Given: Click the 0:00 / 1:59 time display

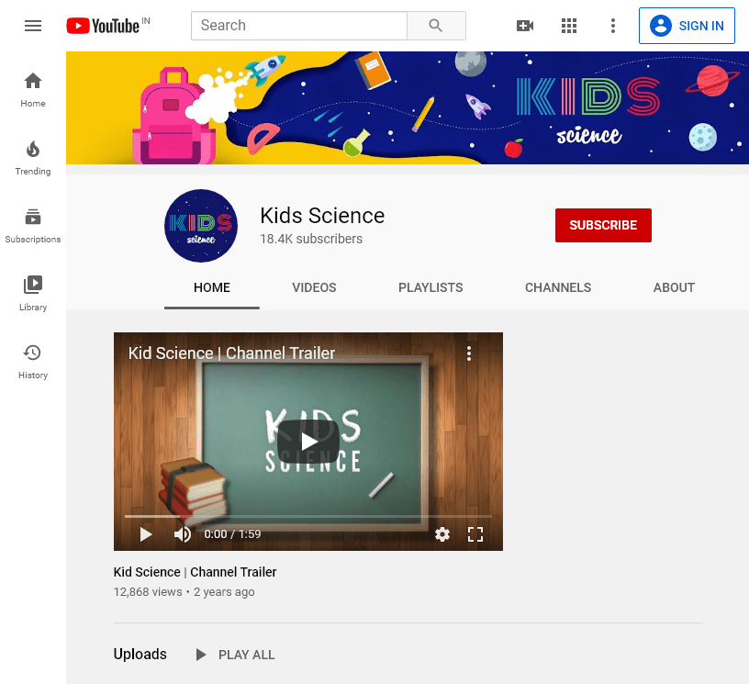Looking at the screenshot, I should (x=232, y=534).
